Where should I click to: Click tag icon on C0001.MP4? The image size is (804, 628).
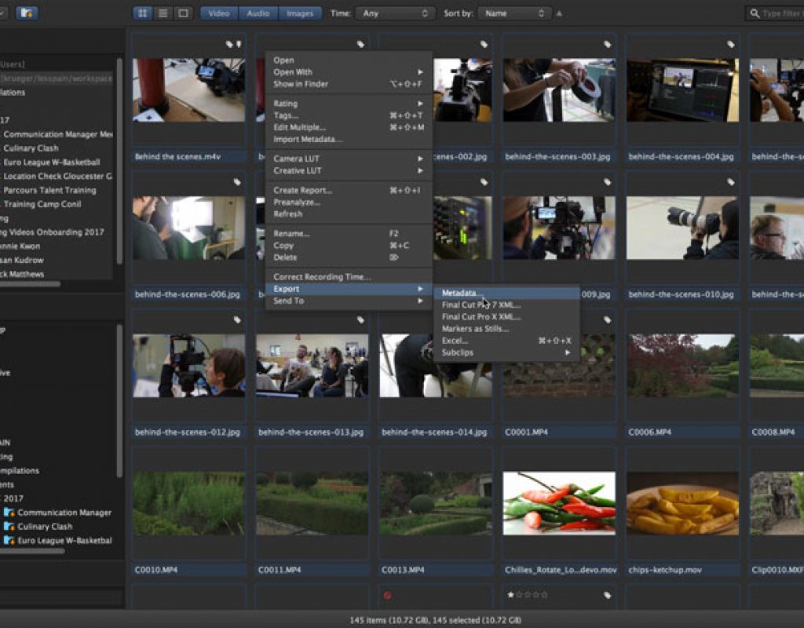607,320
